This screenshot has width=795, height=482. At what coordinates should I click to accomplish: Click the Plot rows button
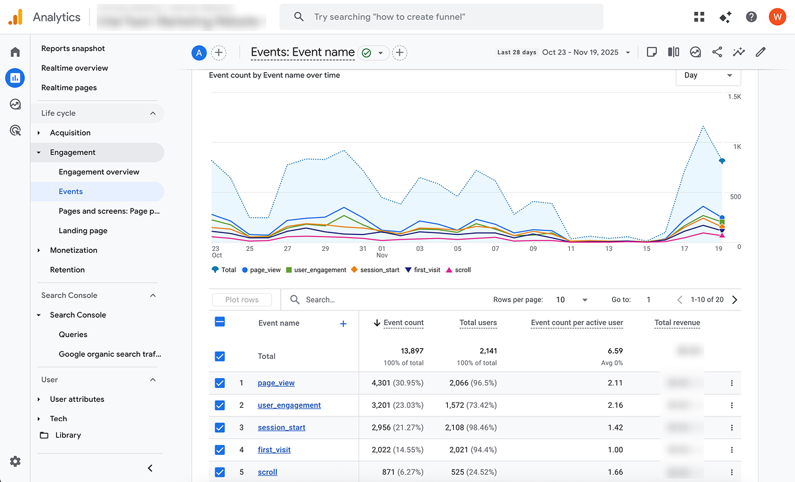click(242, 299)
